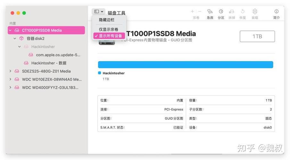Click the green full-screen button
This screenshot has height=160, width=290.
tap(24, 13)
